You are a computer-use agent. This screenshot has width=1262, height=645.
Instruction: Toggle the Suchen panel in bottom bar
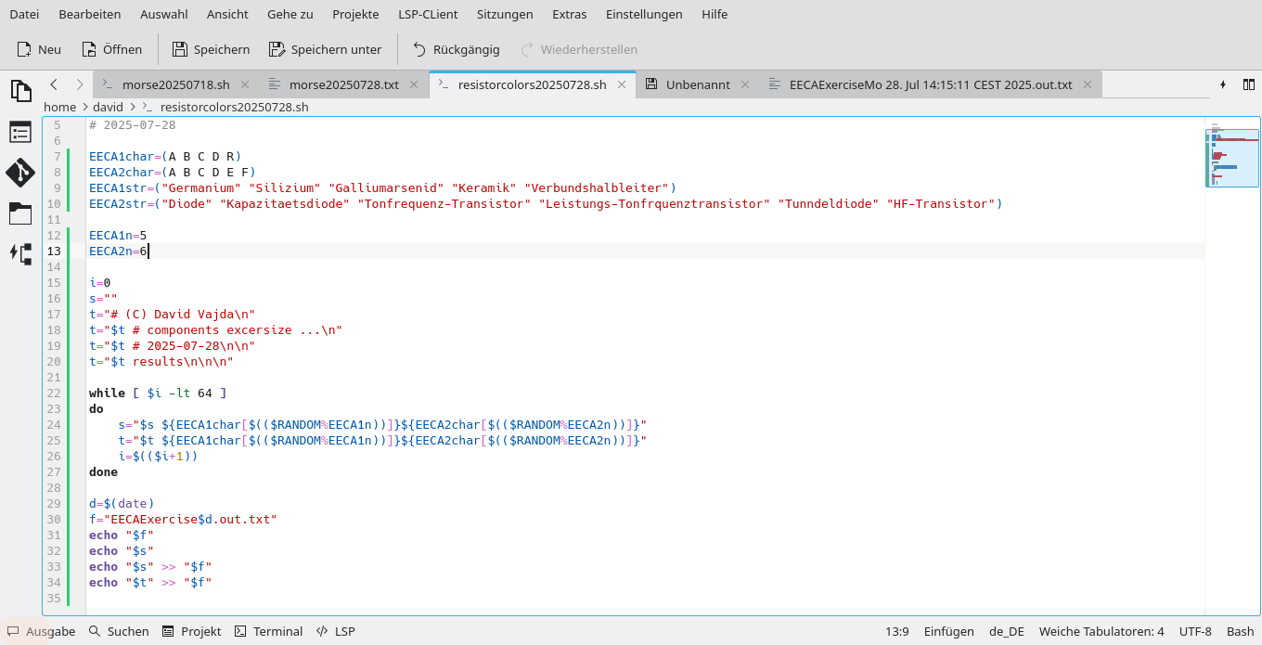pos(119,631)
